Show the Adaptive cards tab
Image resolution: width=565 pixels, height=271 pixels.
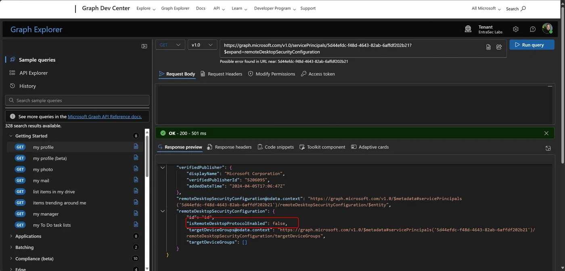(x=370, y=147)
